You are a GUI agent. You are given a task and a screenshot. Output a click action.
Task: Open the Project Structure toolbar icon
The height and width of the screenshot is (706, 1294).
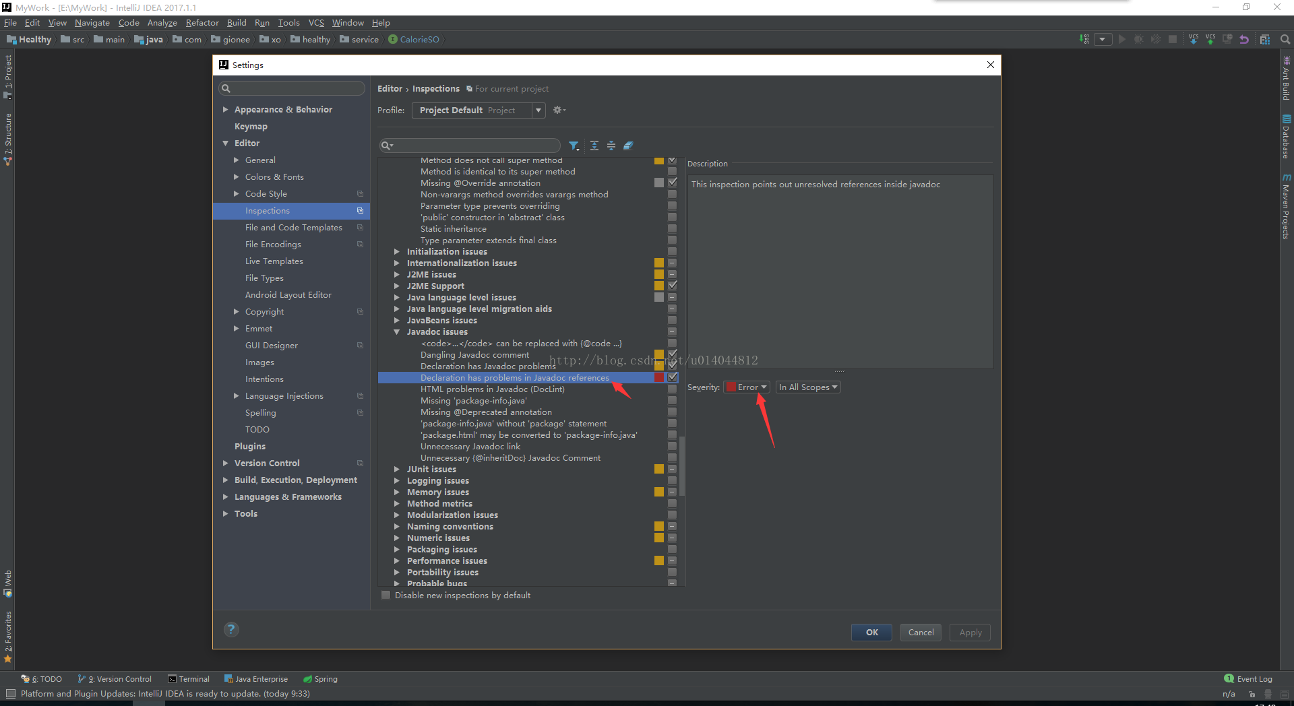[x=1265, y=39]
